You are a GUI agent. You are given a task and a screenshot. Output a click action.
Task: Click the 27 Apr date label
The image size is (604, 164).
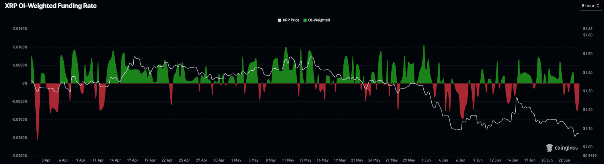coord(202,160)
